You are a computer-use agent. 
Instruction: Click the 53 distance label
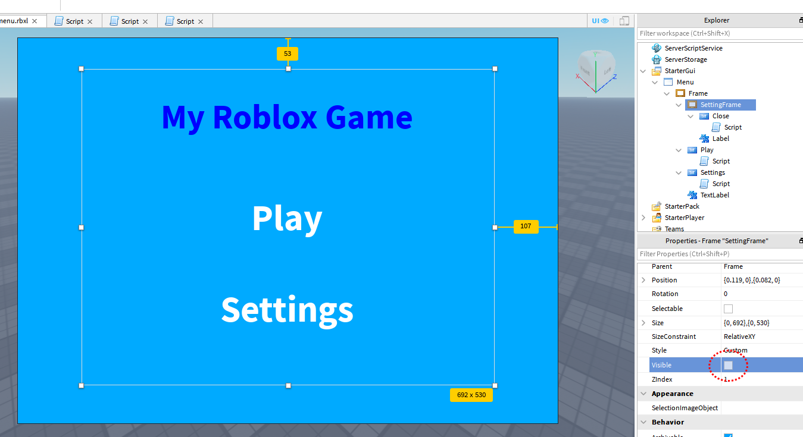(x=288, y=54)
